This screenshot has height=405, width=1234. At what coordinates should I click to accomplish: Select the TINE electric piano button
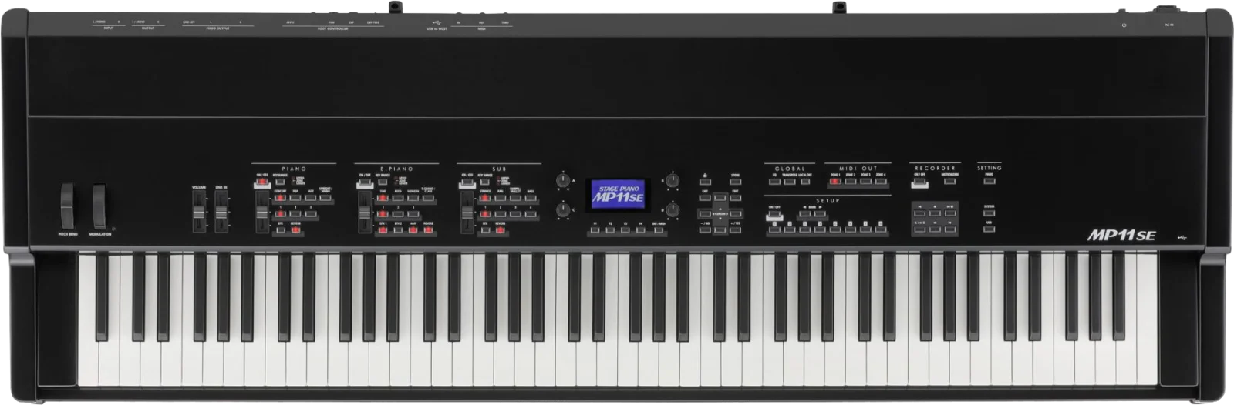[x=383, y=198]
